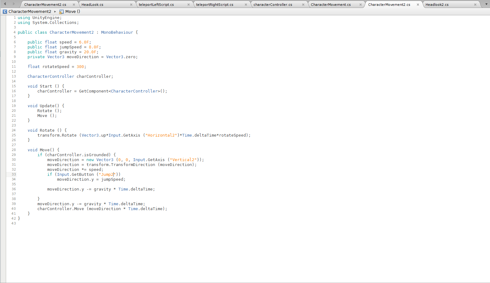Close the Headlook2.cs tab
490x283 pixels.
(x=475, y=5)
